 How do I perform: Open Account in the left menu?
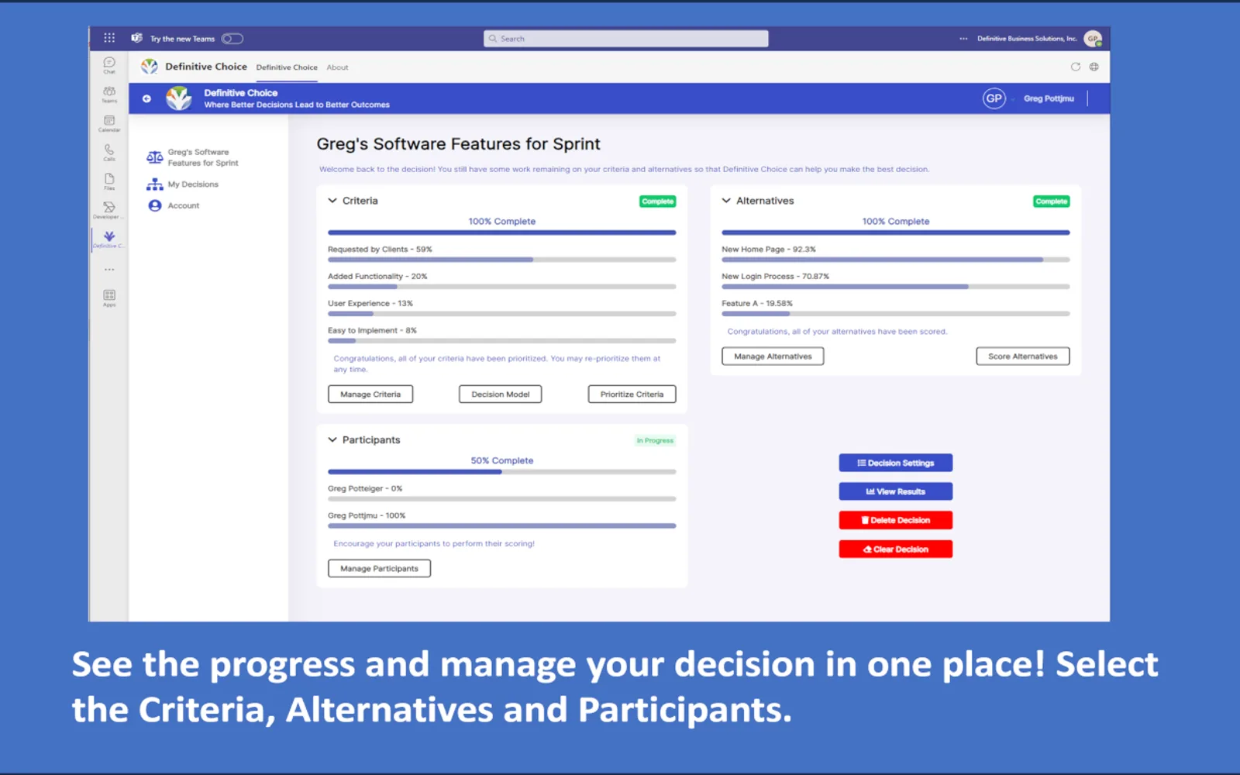[174, 205]
